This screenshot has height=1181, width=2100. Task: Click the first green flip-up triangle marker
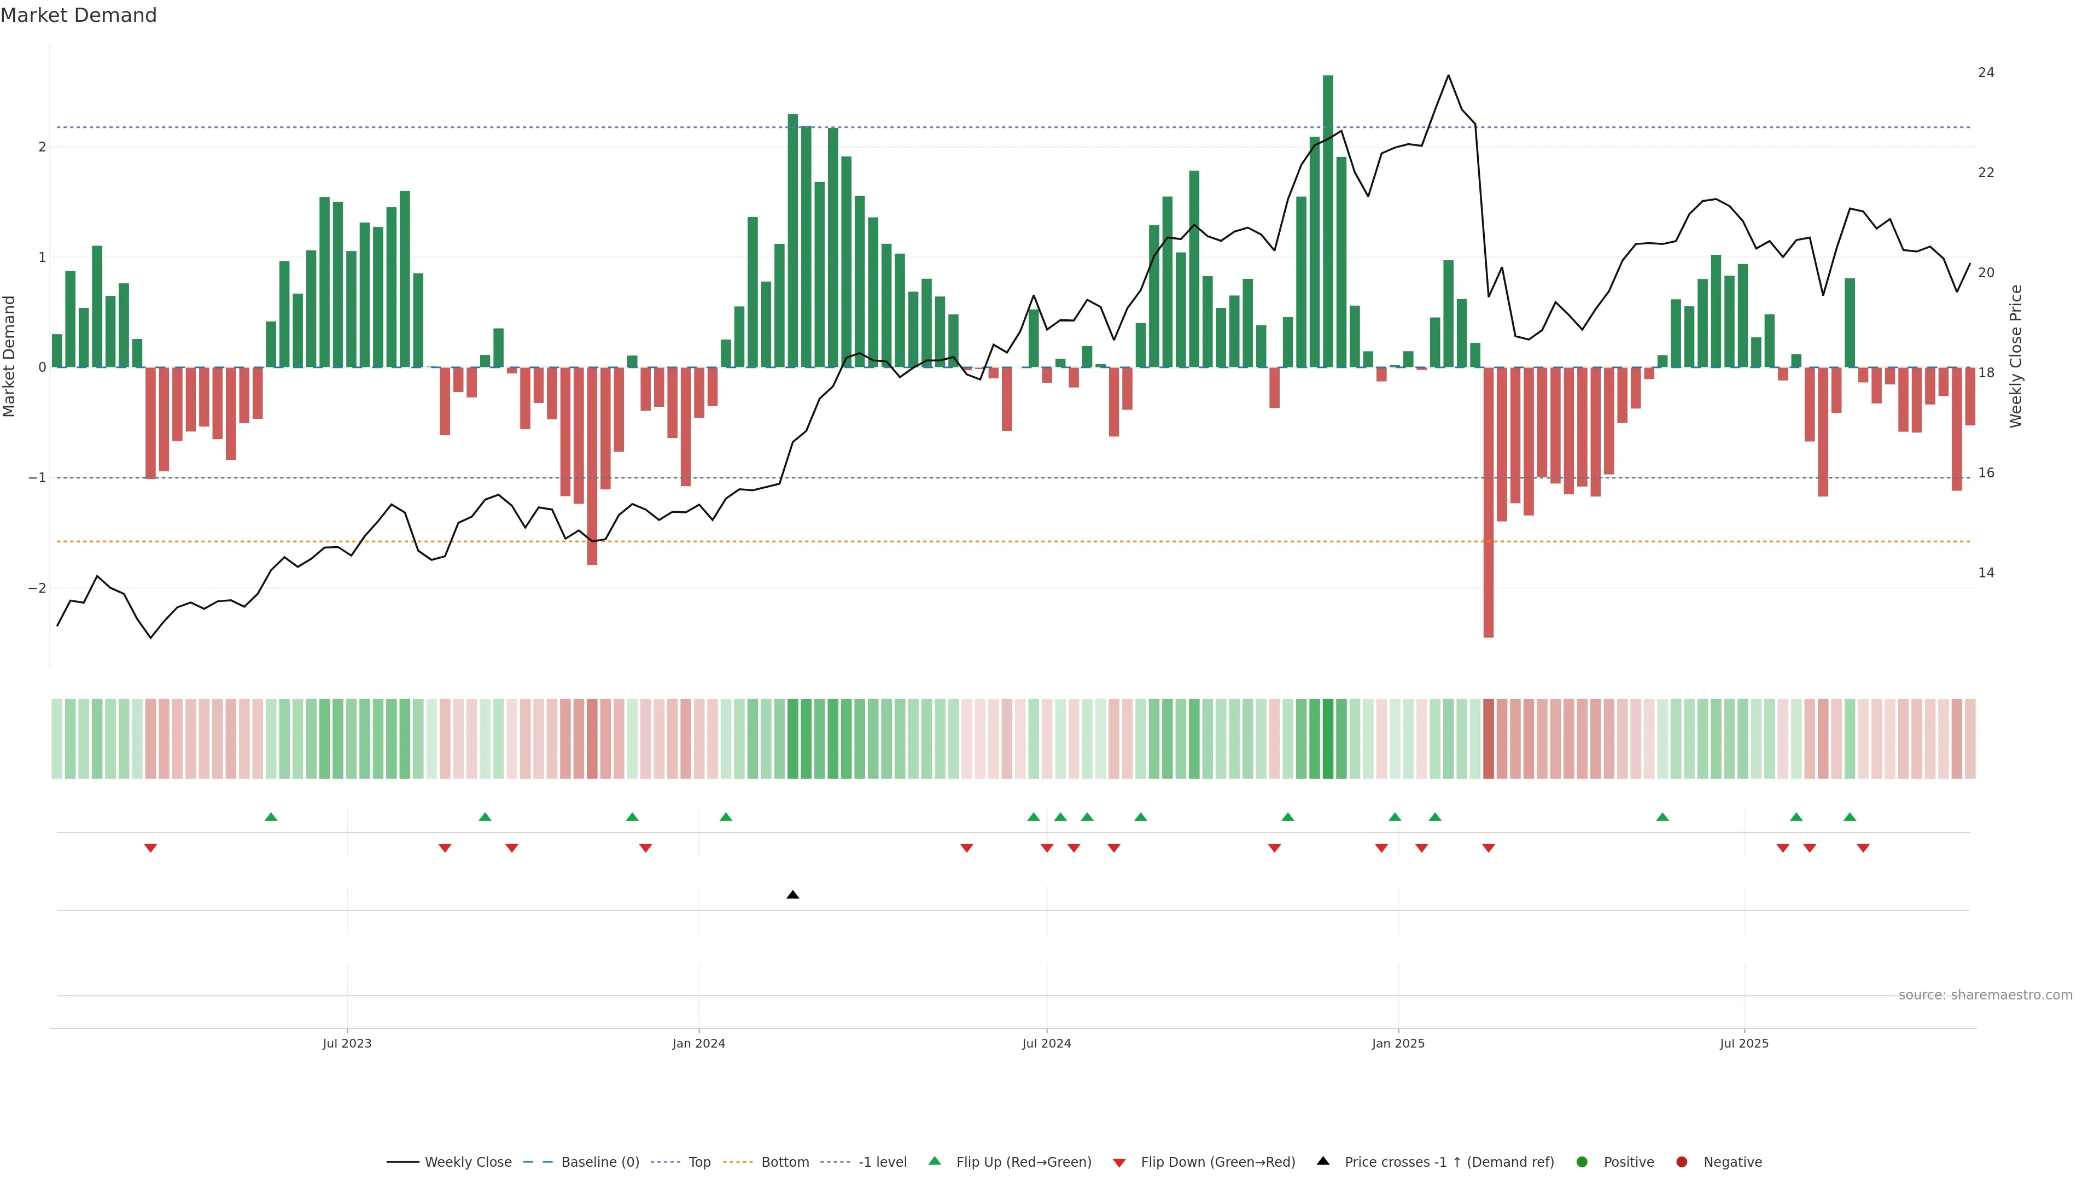tap(271, 817)
